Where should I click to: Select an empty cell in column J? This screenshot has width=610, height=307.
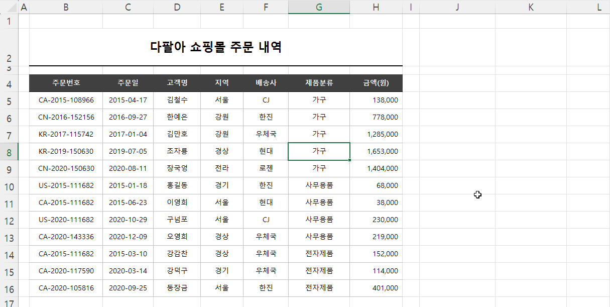click(x=457, y=151)
